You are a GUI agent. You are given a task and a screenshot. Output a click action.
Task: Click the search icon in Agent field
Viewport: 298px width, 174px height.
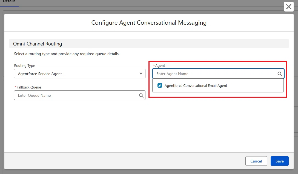tap(280, 74)
